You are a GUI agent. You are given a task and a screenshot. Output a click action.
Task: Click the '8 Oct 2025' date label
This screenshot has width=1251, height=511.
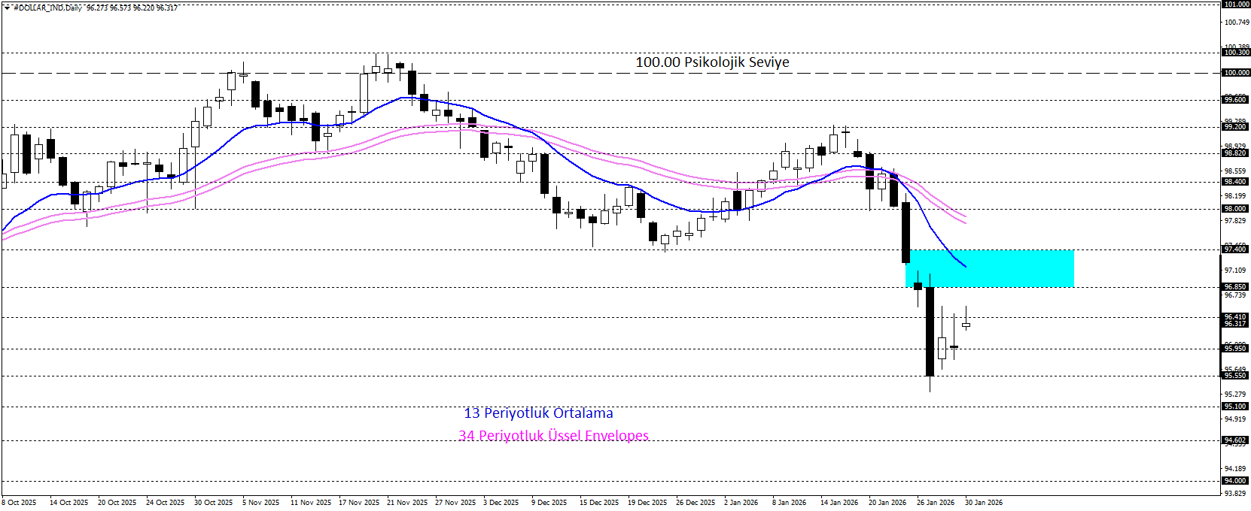pyautogui.click(x=19, y=503)
